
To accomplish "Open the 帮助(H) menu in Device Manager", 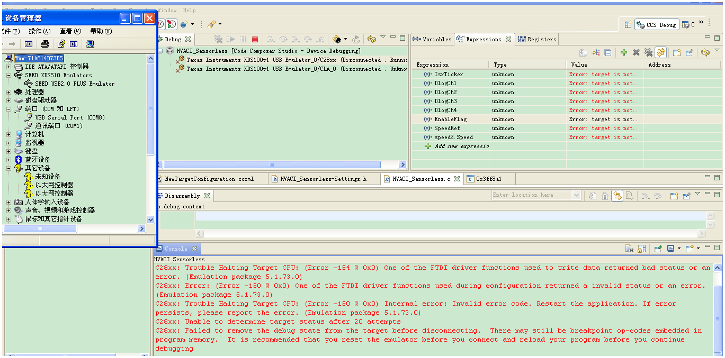I will (101, 31).
